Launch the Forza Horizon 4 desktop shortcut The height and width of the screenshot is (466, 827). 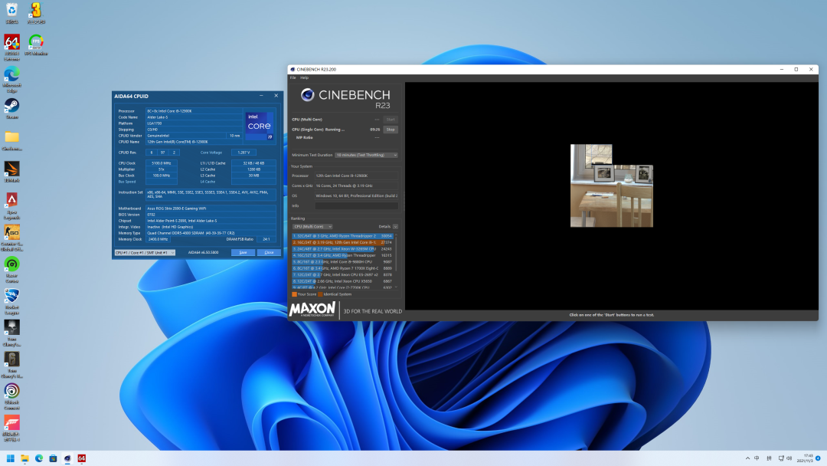(11, 428)
